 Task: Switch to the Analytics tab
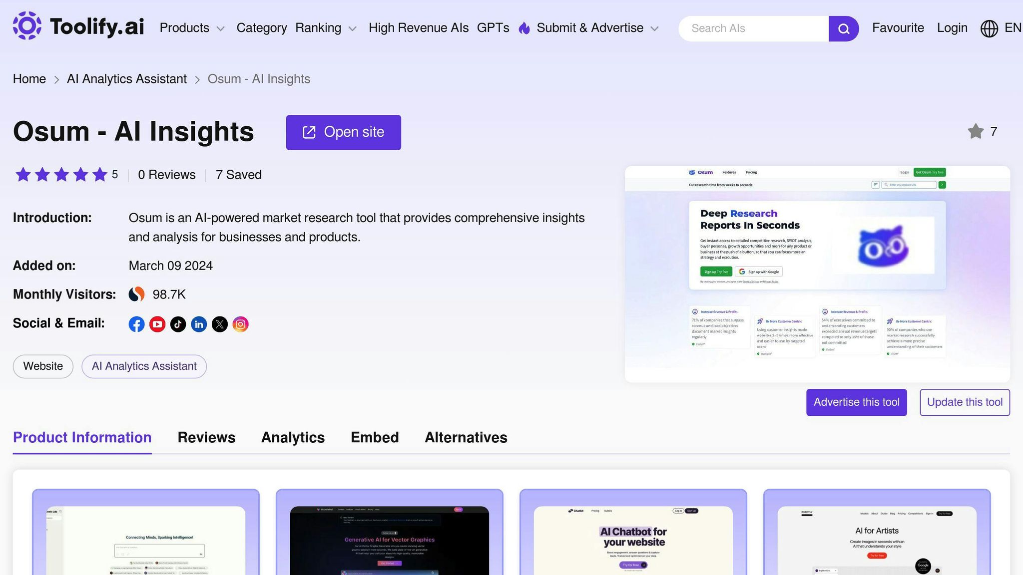click(x=293, y=437)
